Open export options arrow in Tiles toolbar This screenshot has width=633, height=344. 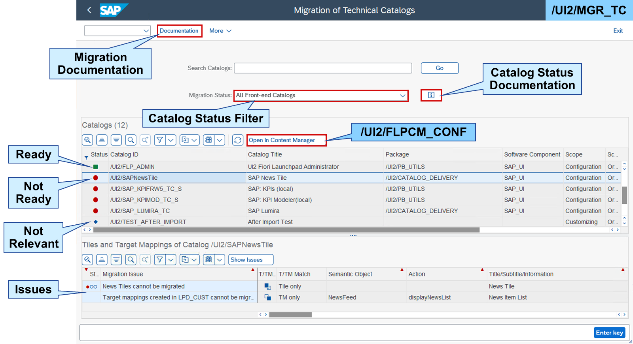(195, 259)
